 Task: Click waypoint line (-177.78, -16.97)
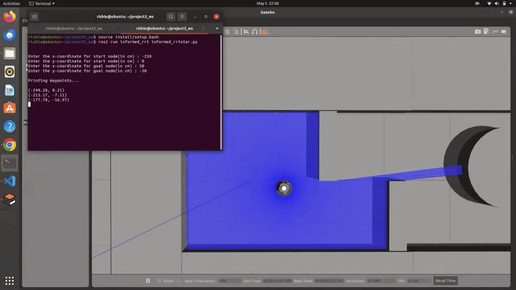pyautogui.click(x=48, y=100)
